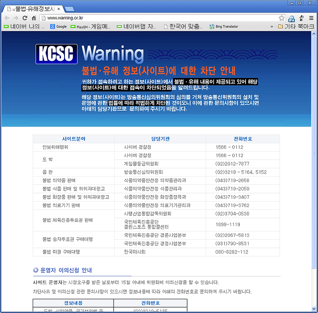The height and width of the screenshot is (313, 318).
Task: Click the scrollbar down arrow
Action: [314, 309]
